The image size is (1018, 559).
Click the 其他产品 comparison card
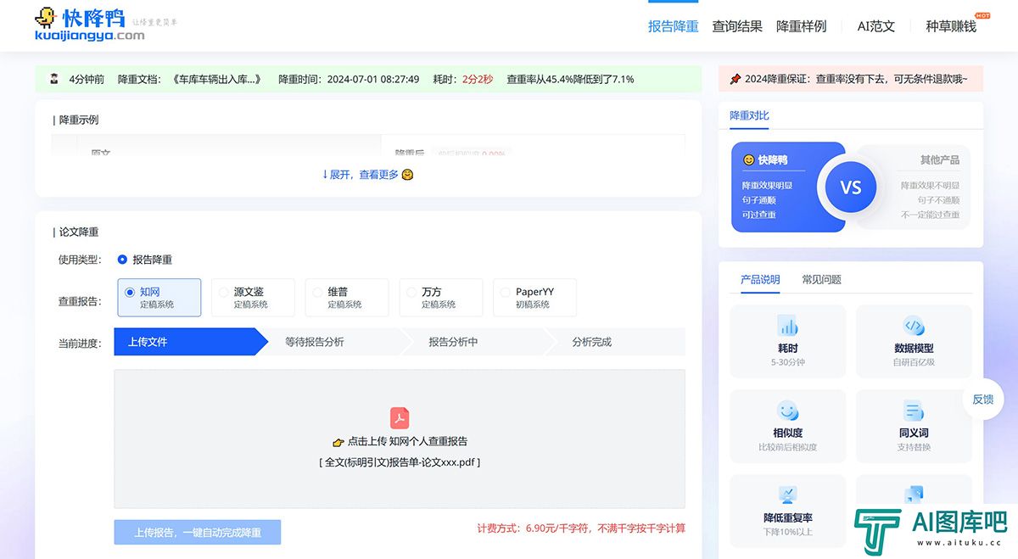click(915, 187)
